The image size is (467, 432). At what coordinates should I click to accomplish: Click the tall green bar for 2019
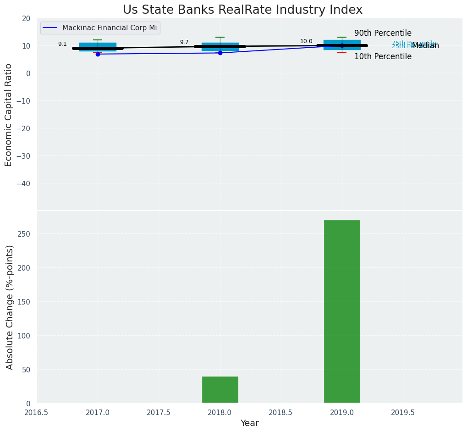tap(342, 311)
